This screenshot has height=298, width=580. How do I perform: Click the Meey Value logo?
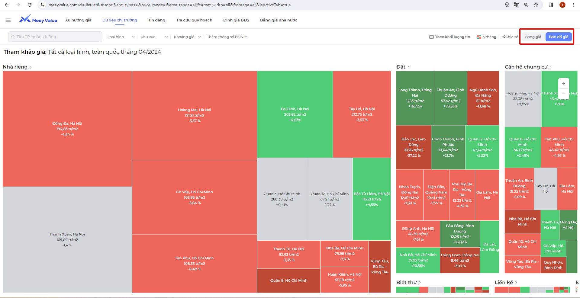[38, 19]
